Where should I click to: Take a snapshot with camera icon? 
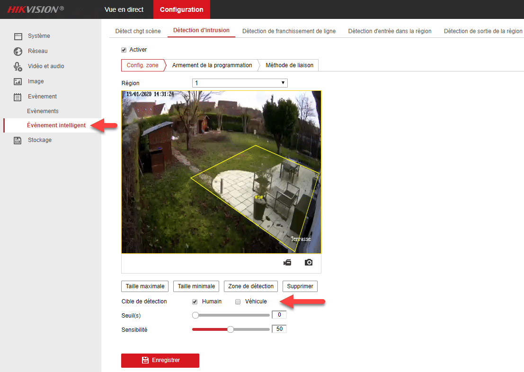click(x=309, y=262)
